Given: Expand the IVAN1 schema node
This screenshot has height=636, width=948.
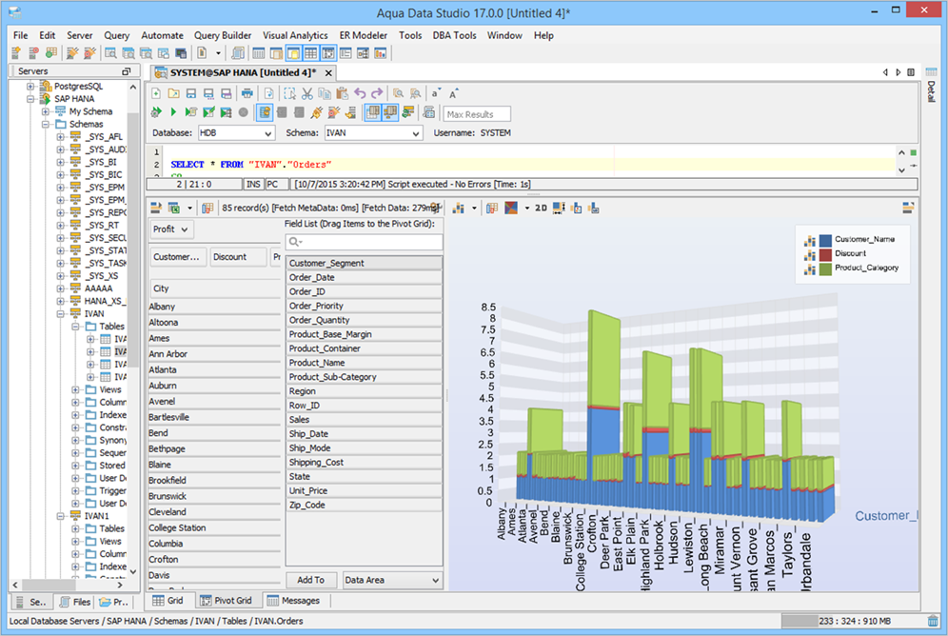Looking at the screenshot, I should (61, 516).
